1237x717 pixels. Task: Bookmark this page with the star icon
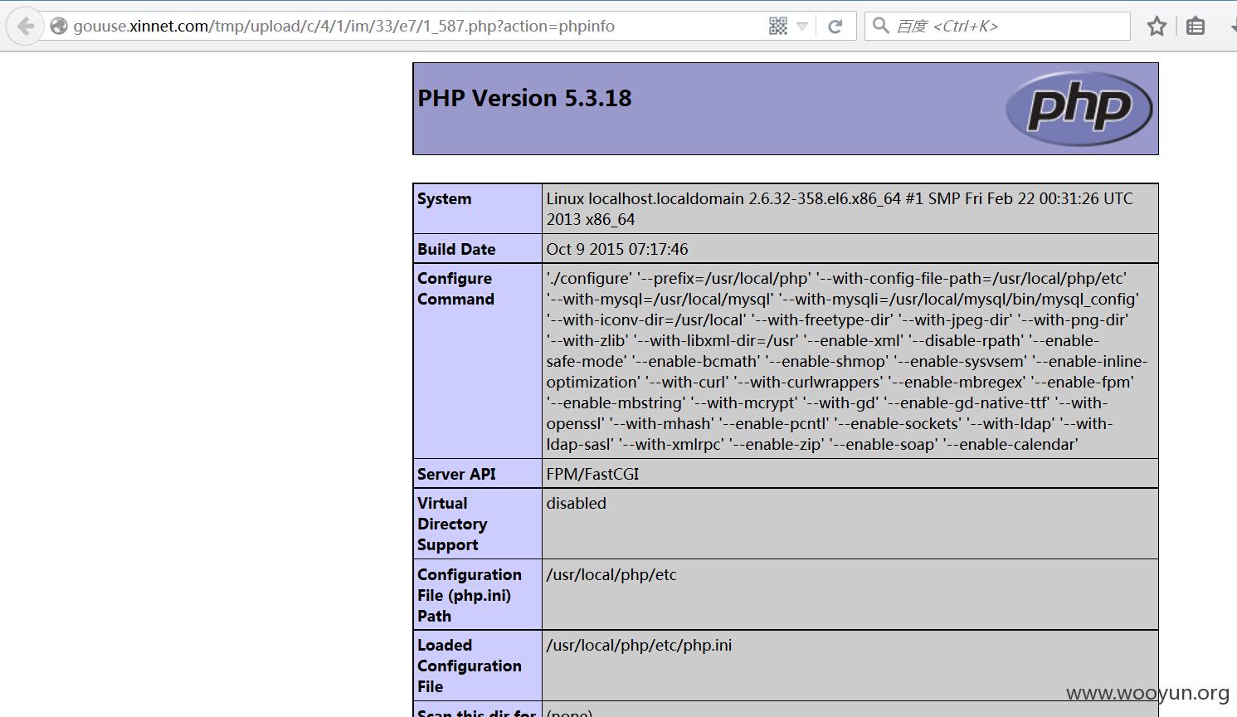coord(1157,26)
